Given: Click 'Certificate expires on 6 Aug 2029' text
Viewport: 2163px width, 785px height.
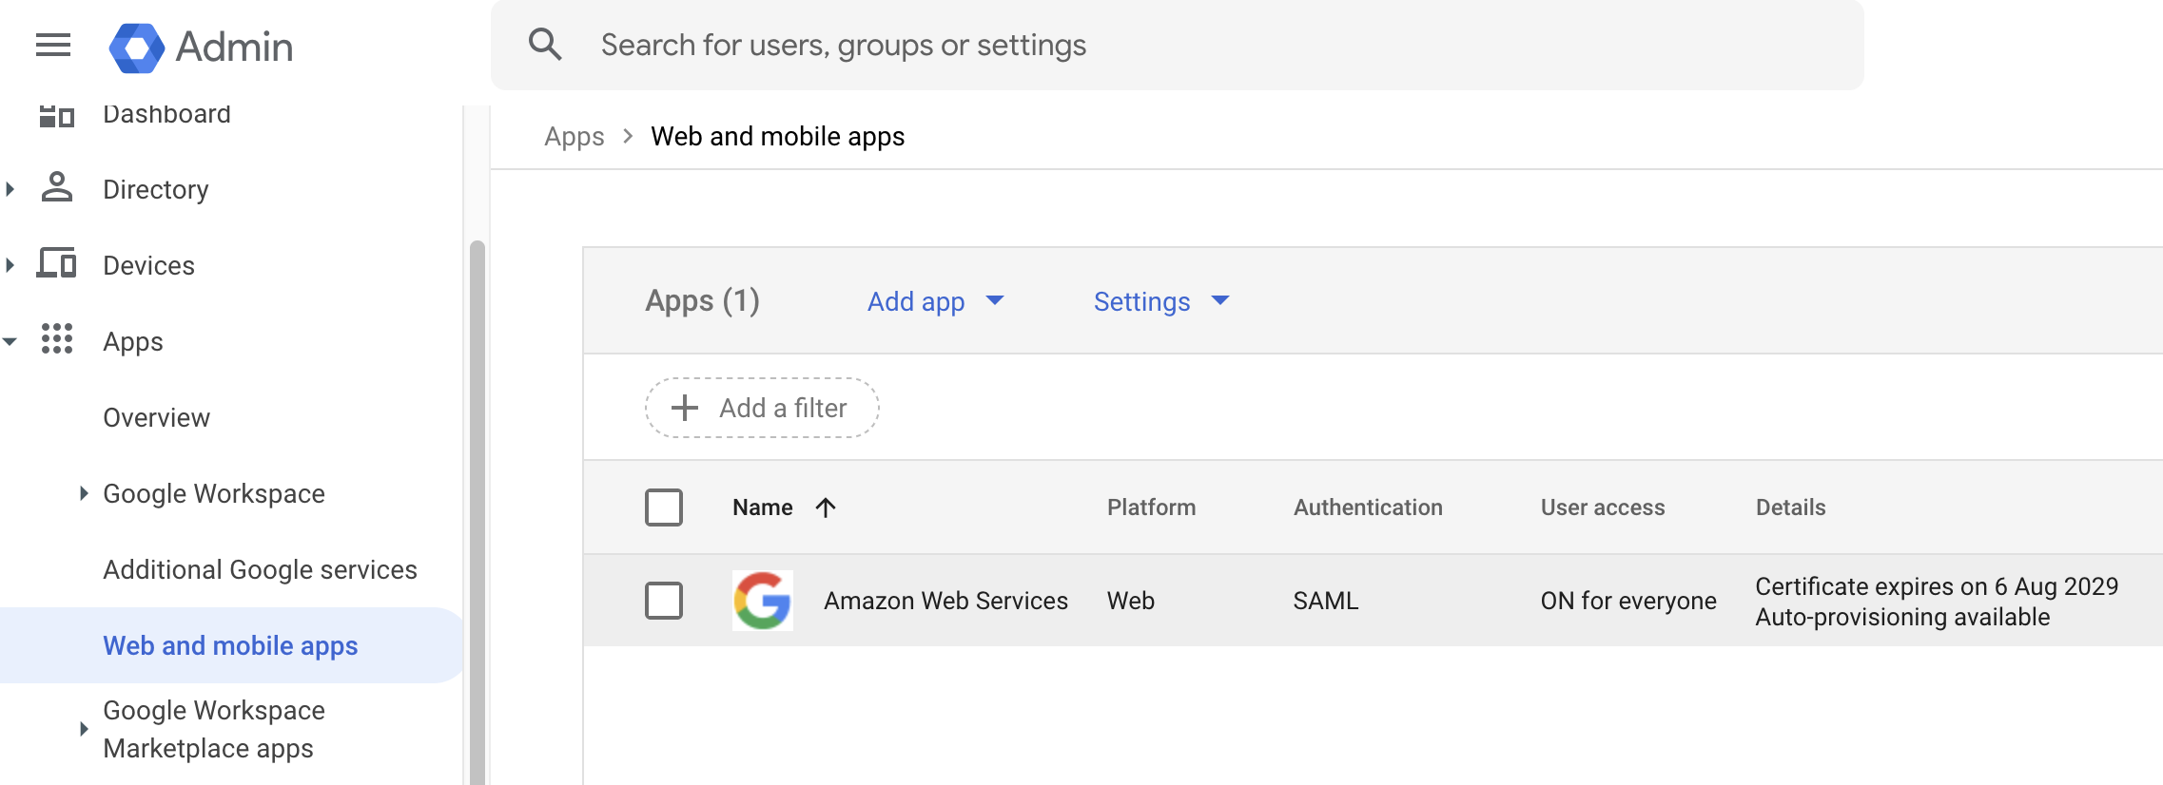Looking at the screenshot, I should tap(1937, 585).
